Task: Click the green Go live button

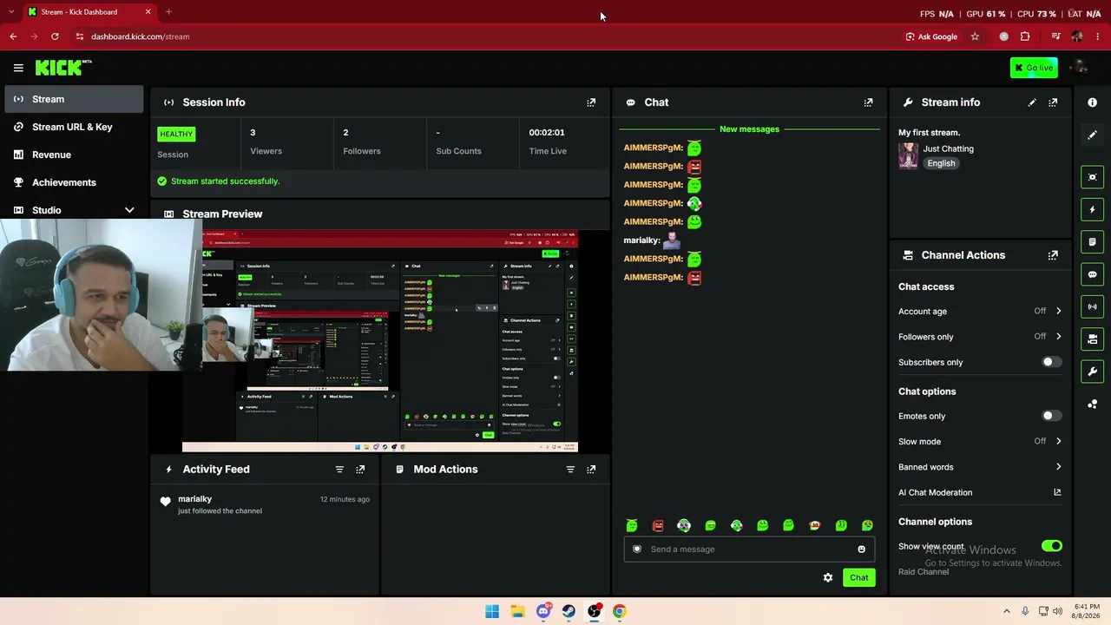Action: tap(1034, 68)
